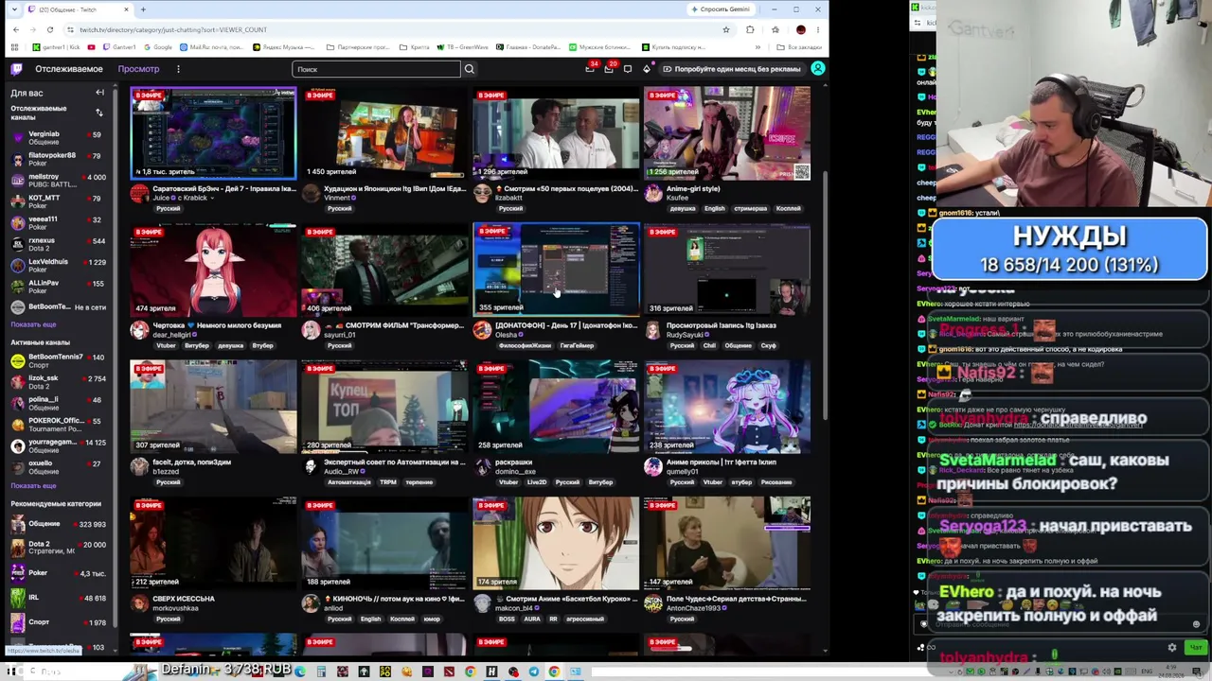Click the 'English' tag under Anime-girl style
Viewport: 1212px width, 681px height.
point(714,209)
